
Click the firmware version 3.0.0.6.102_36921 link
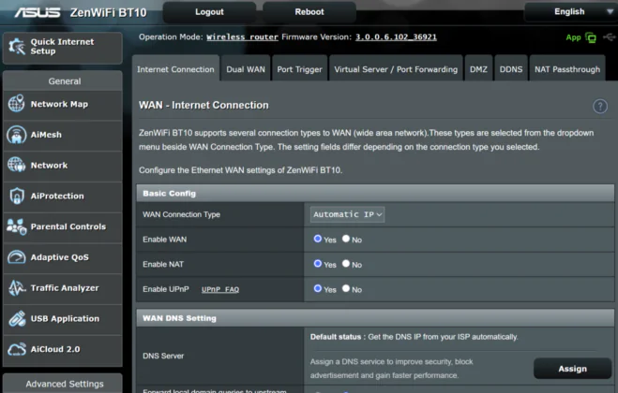396,37
